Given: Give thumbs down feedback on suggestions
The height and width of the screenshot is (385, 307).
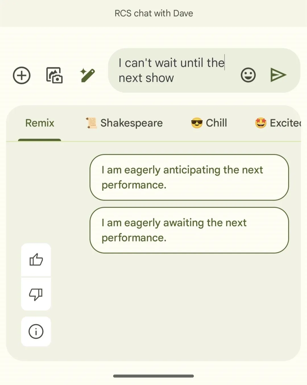Looking at the screenshot, I should (36, 294).
